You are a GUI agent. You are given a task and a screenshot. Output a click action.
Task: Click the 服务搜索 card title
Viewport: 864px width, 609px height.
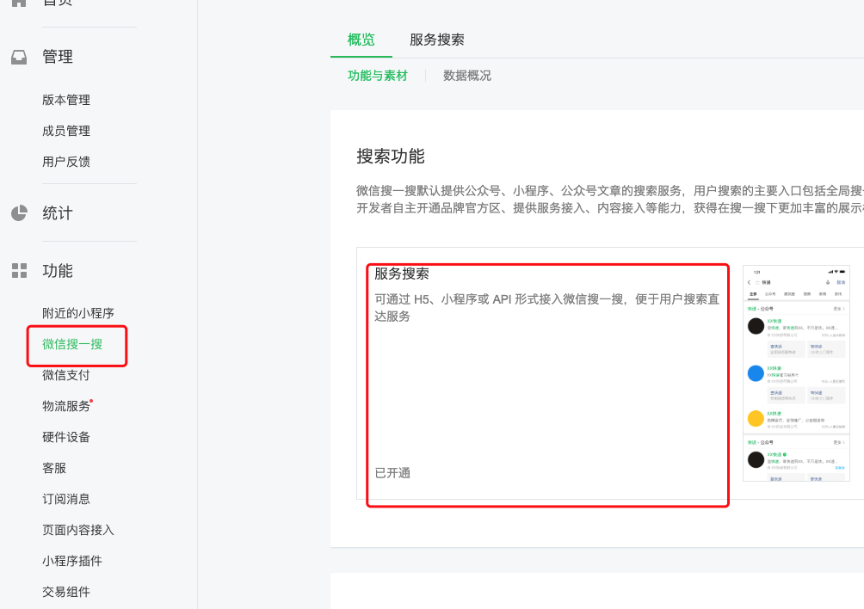(x=402, y=274)
